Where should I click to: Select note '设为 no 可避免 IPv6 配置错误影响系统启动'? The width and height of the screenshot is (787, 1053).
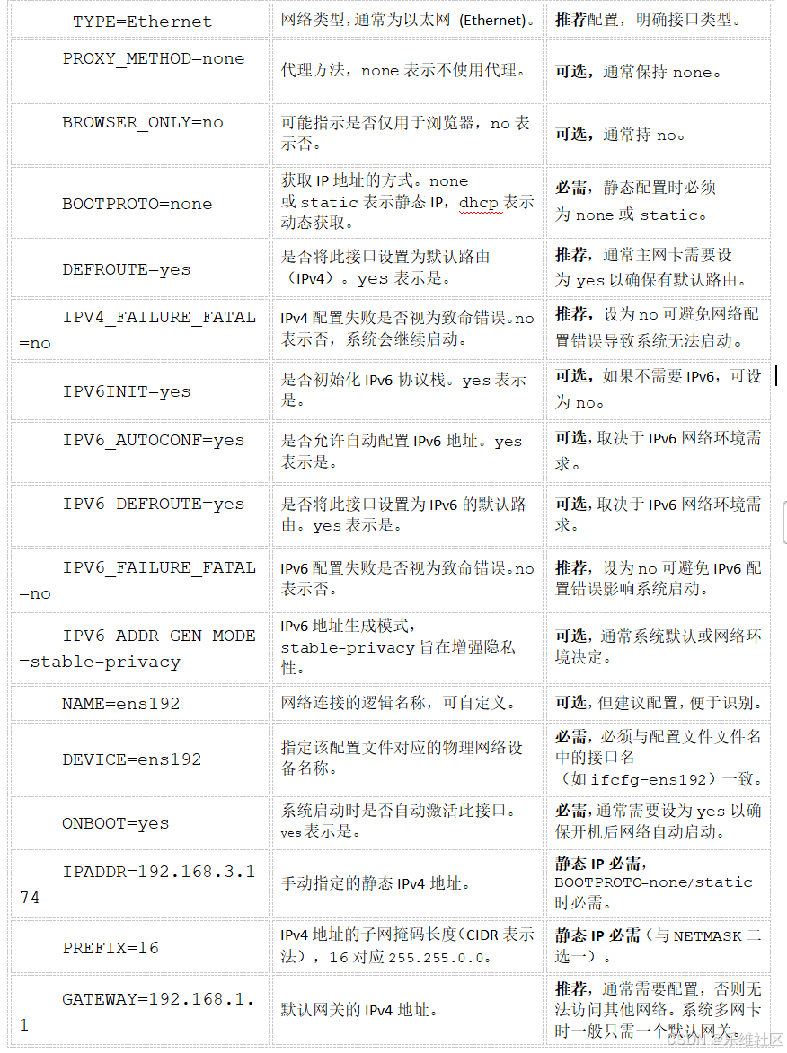pyautogui.click(x=659, y=578)
